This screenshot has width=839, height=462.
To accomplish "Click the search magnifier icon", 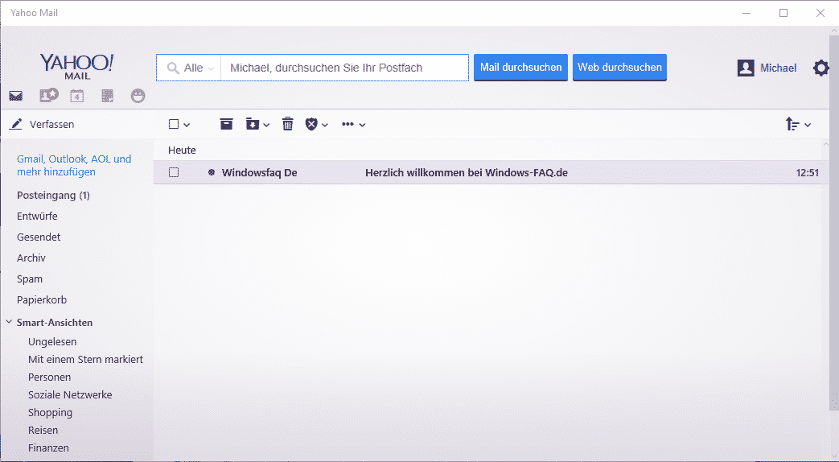I will (173, 68).
